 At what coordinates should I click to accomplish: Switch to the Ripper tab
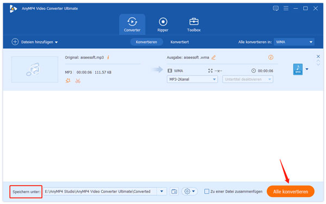(x=163, y=24)
